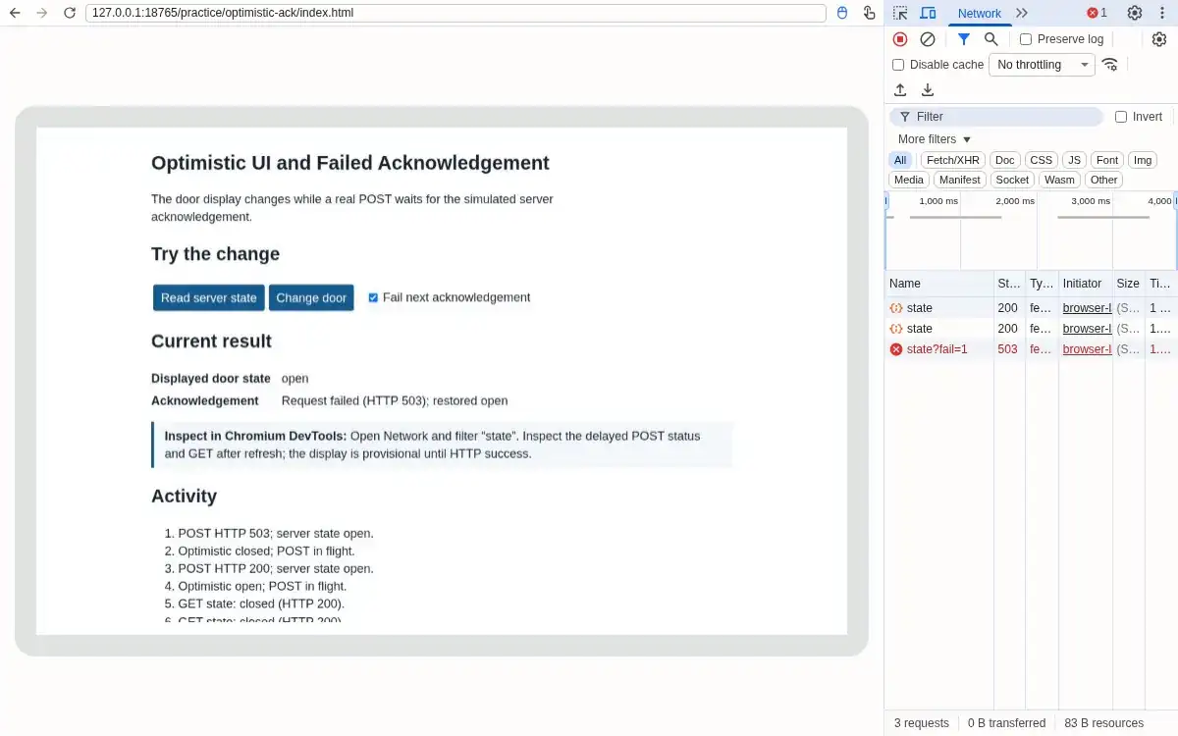Enable Disable cache checkbox

[898, 65]
